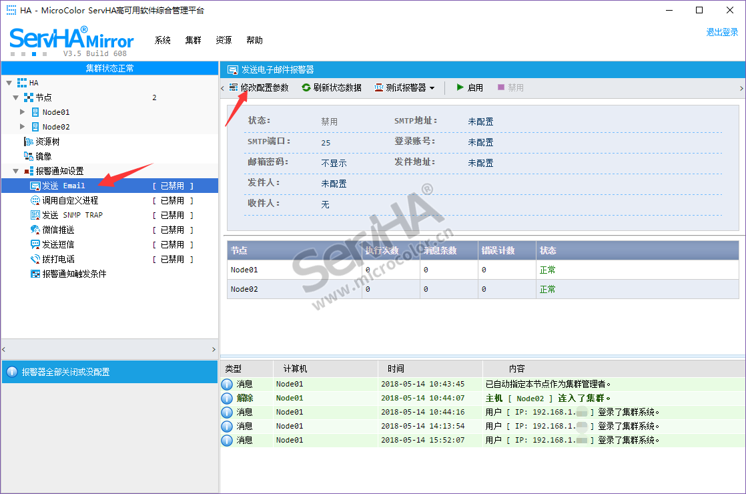Open 报警通知触发条件 settings
Screen dimensions: 746x494
pyautogui.click(x=74, y=274)
